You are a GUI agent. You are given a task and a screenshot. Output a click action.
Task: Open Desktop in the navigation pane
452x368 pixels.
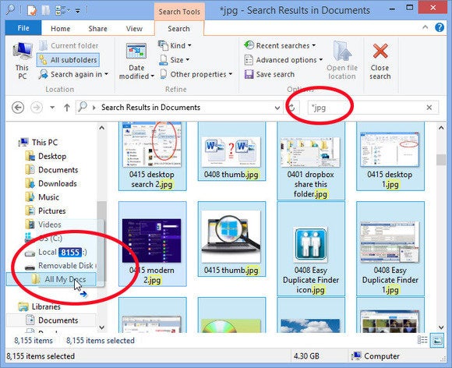click(46, 156)
